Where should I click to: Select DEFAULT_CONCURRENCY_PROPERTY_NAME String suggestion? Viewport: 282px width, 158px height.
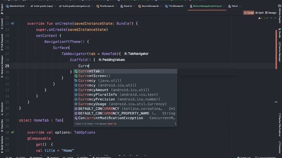[125, 113]
